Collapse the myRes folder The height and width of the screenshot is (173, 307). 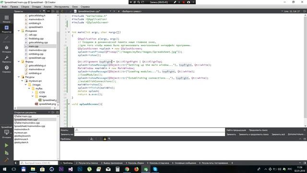click(29, 88)
